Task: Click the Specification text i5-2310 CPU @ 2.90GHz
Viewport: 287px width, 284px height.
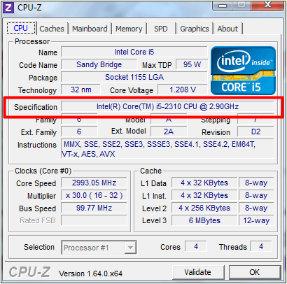Action: (x=167, y=106)
